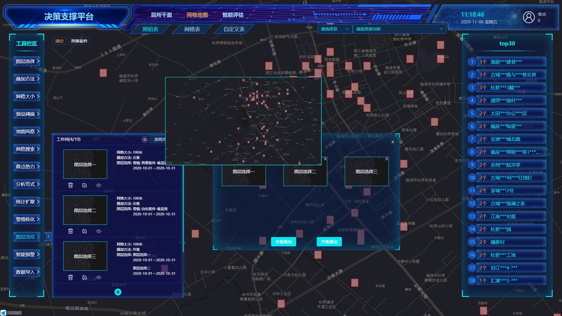Viewport: 562px width, 316px height.
Task: Collapse the workspace panel with left arrow
Action: point(49,237)
